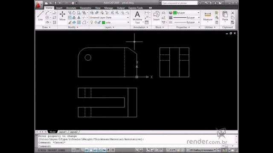The height and width of the screenshot is (153, 273).
Task: Expand the Modify panel
Action: click(73, 27)
